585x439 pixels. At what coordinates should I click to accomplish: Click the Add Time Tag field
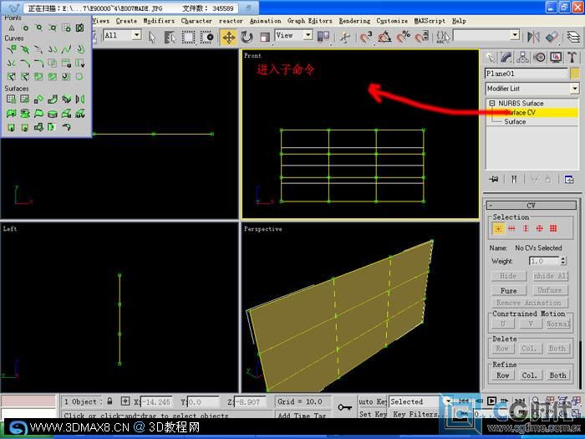(x=302, y=415)
